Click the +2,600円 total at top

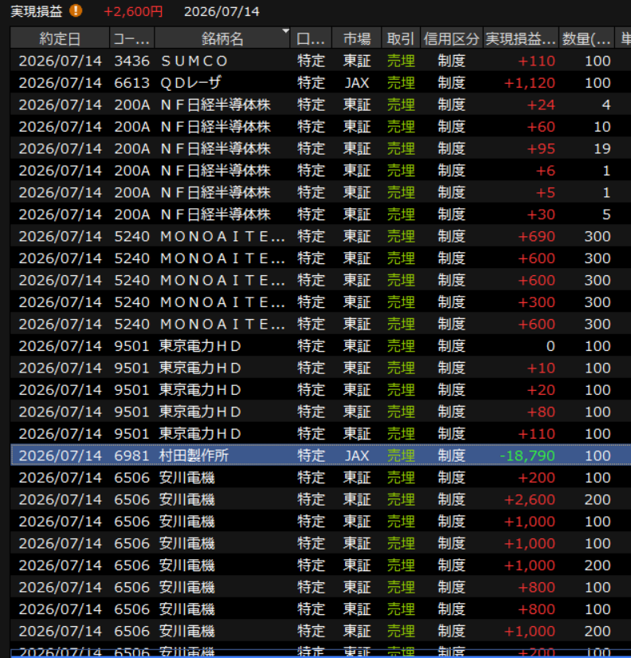[133, 11]
